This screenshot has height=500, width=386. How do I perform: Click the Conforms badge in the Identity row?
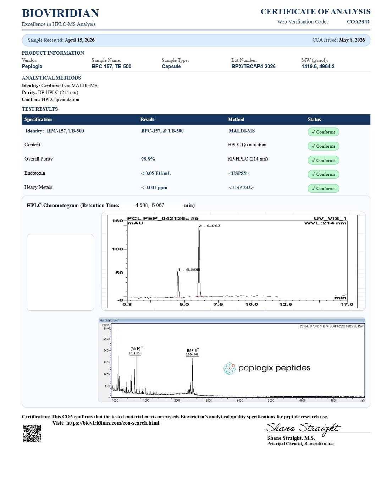click(x=323, y=132)
